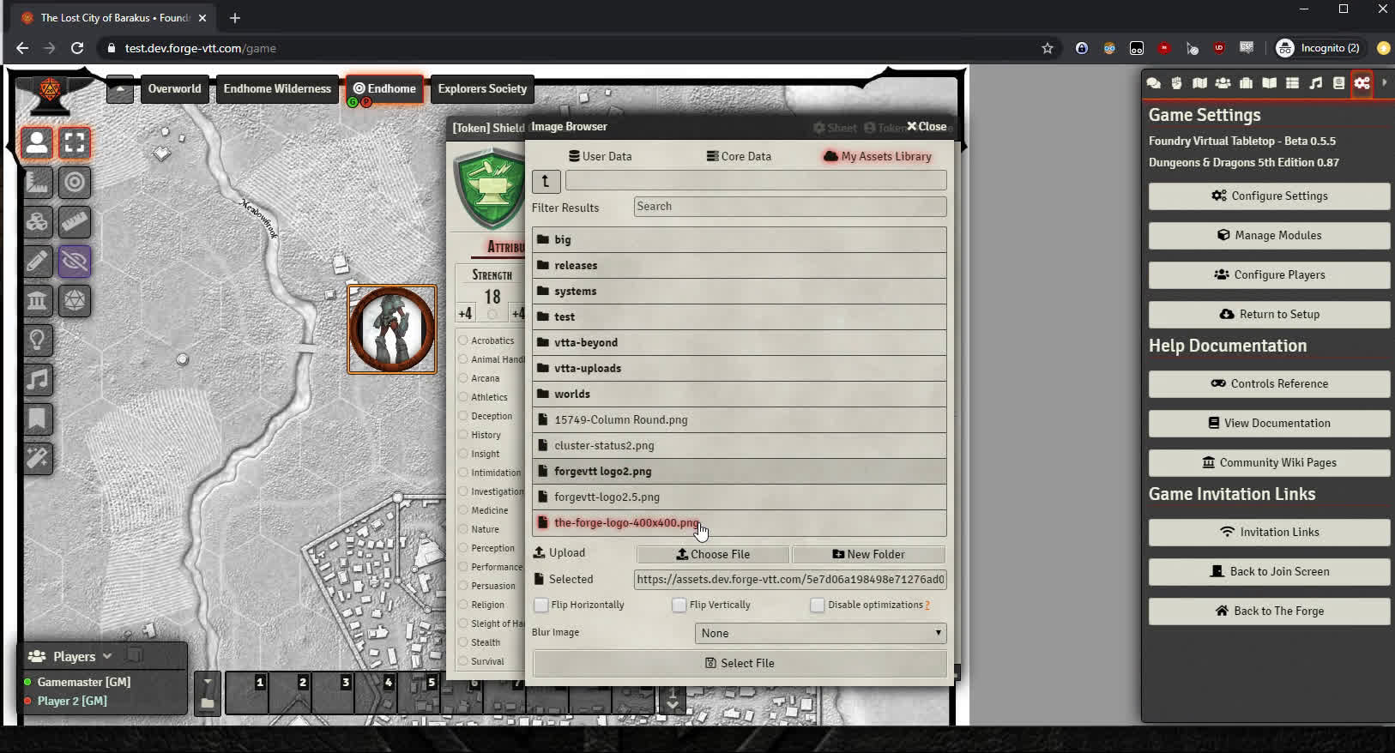Enable the Flip Vertically checkbox
This screenshot has width=1395, height=753.
[679, 605]
